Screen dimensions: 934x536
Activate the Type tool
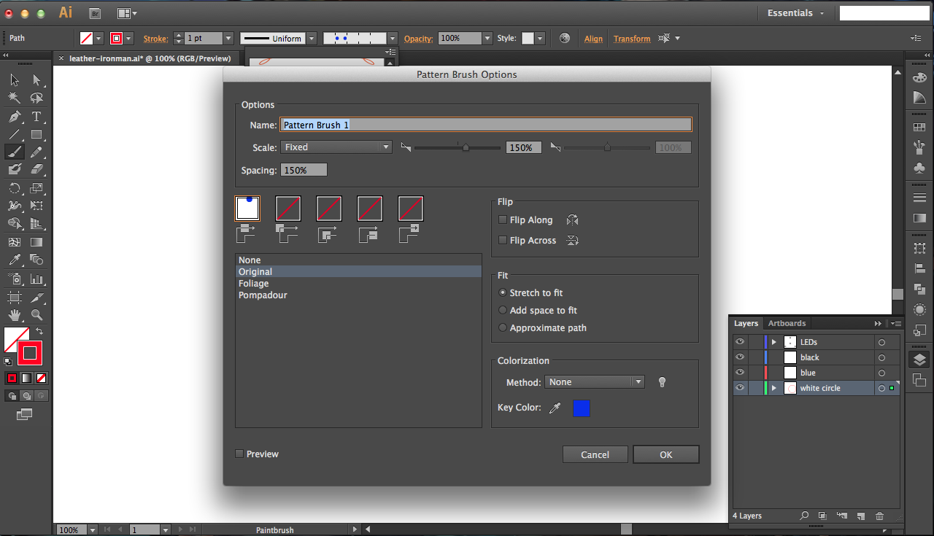(x=36, y=117)
